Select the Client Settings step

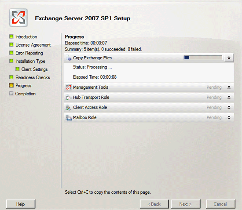point(34,69)
